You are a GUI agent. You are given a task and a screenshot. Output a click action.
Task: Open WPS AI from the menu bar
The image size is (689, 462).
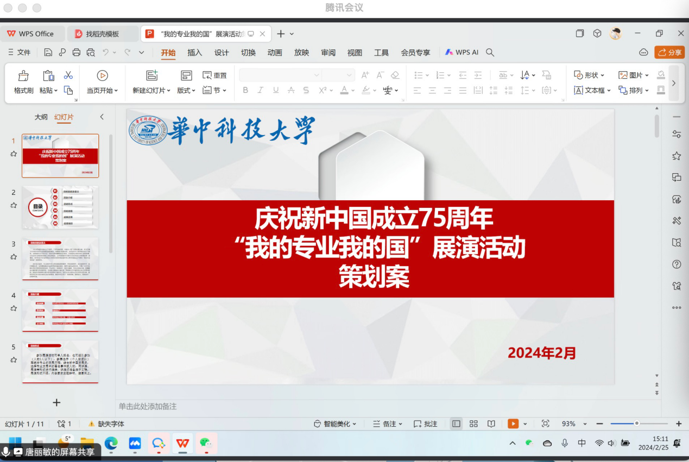coord(462,53)
